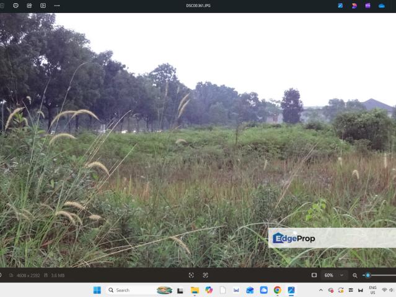Start slideshow with the play icon
This screenshot has width=396, height=297.
pos(43,6)
